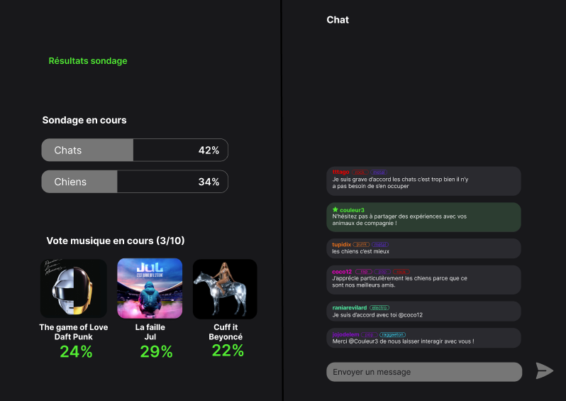Click the tttago username in chat
The image size is (566, 401).
click(340, 172)
